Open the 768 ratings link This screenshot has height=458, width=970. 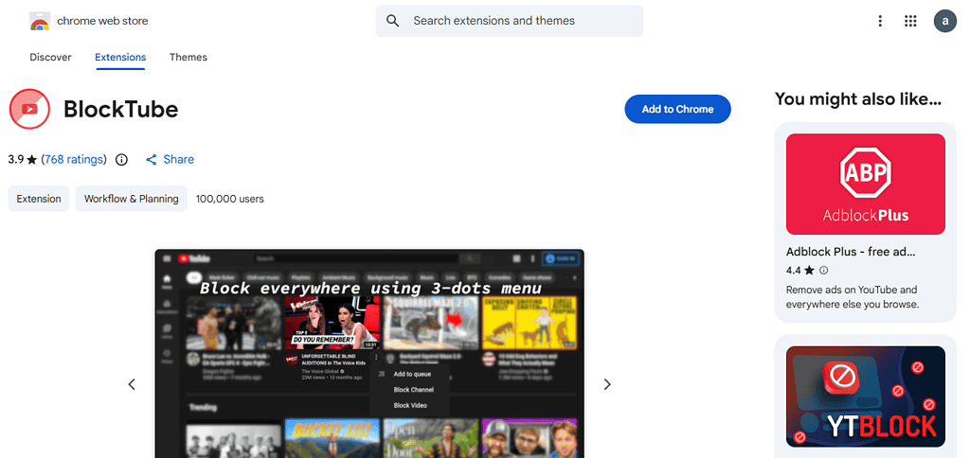pyautogui.click(x=74, y=160)
